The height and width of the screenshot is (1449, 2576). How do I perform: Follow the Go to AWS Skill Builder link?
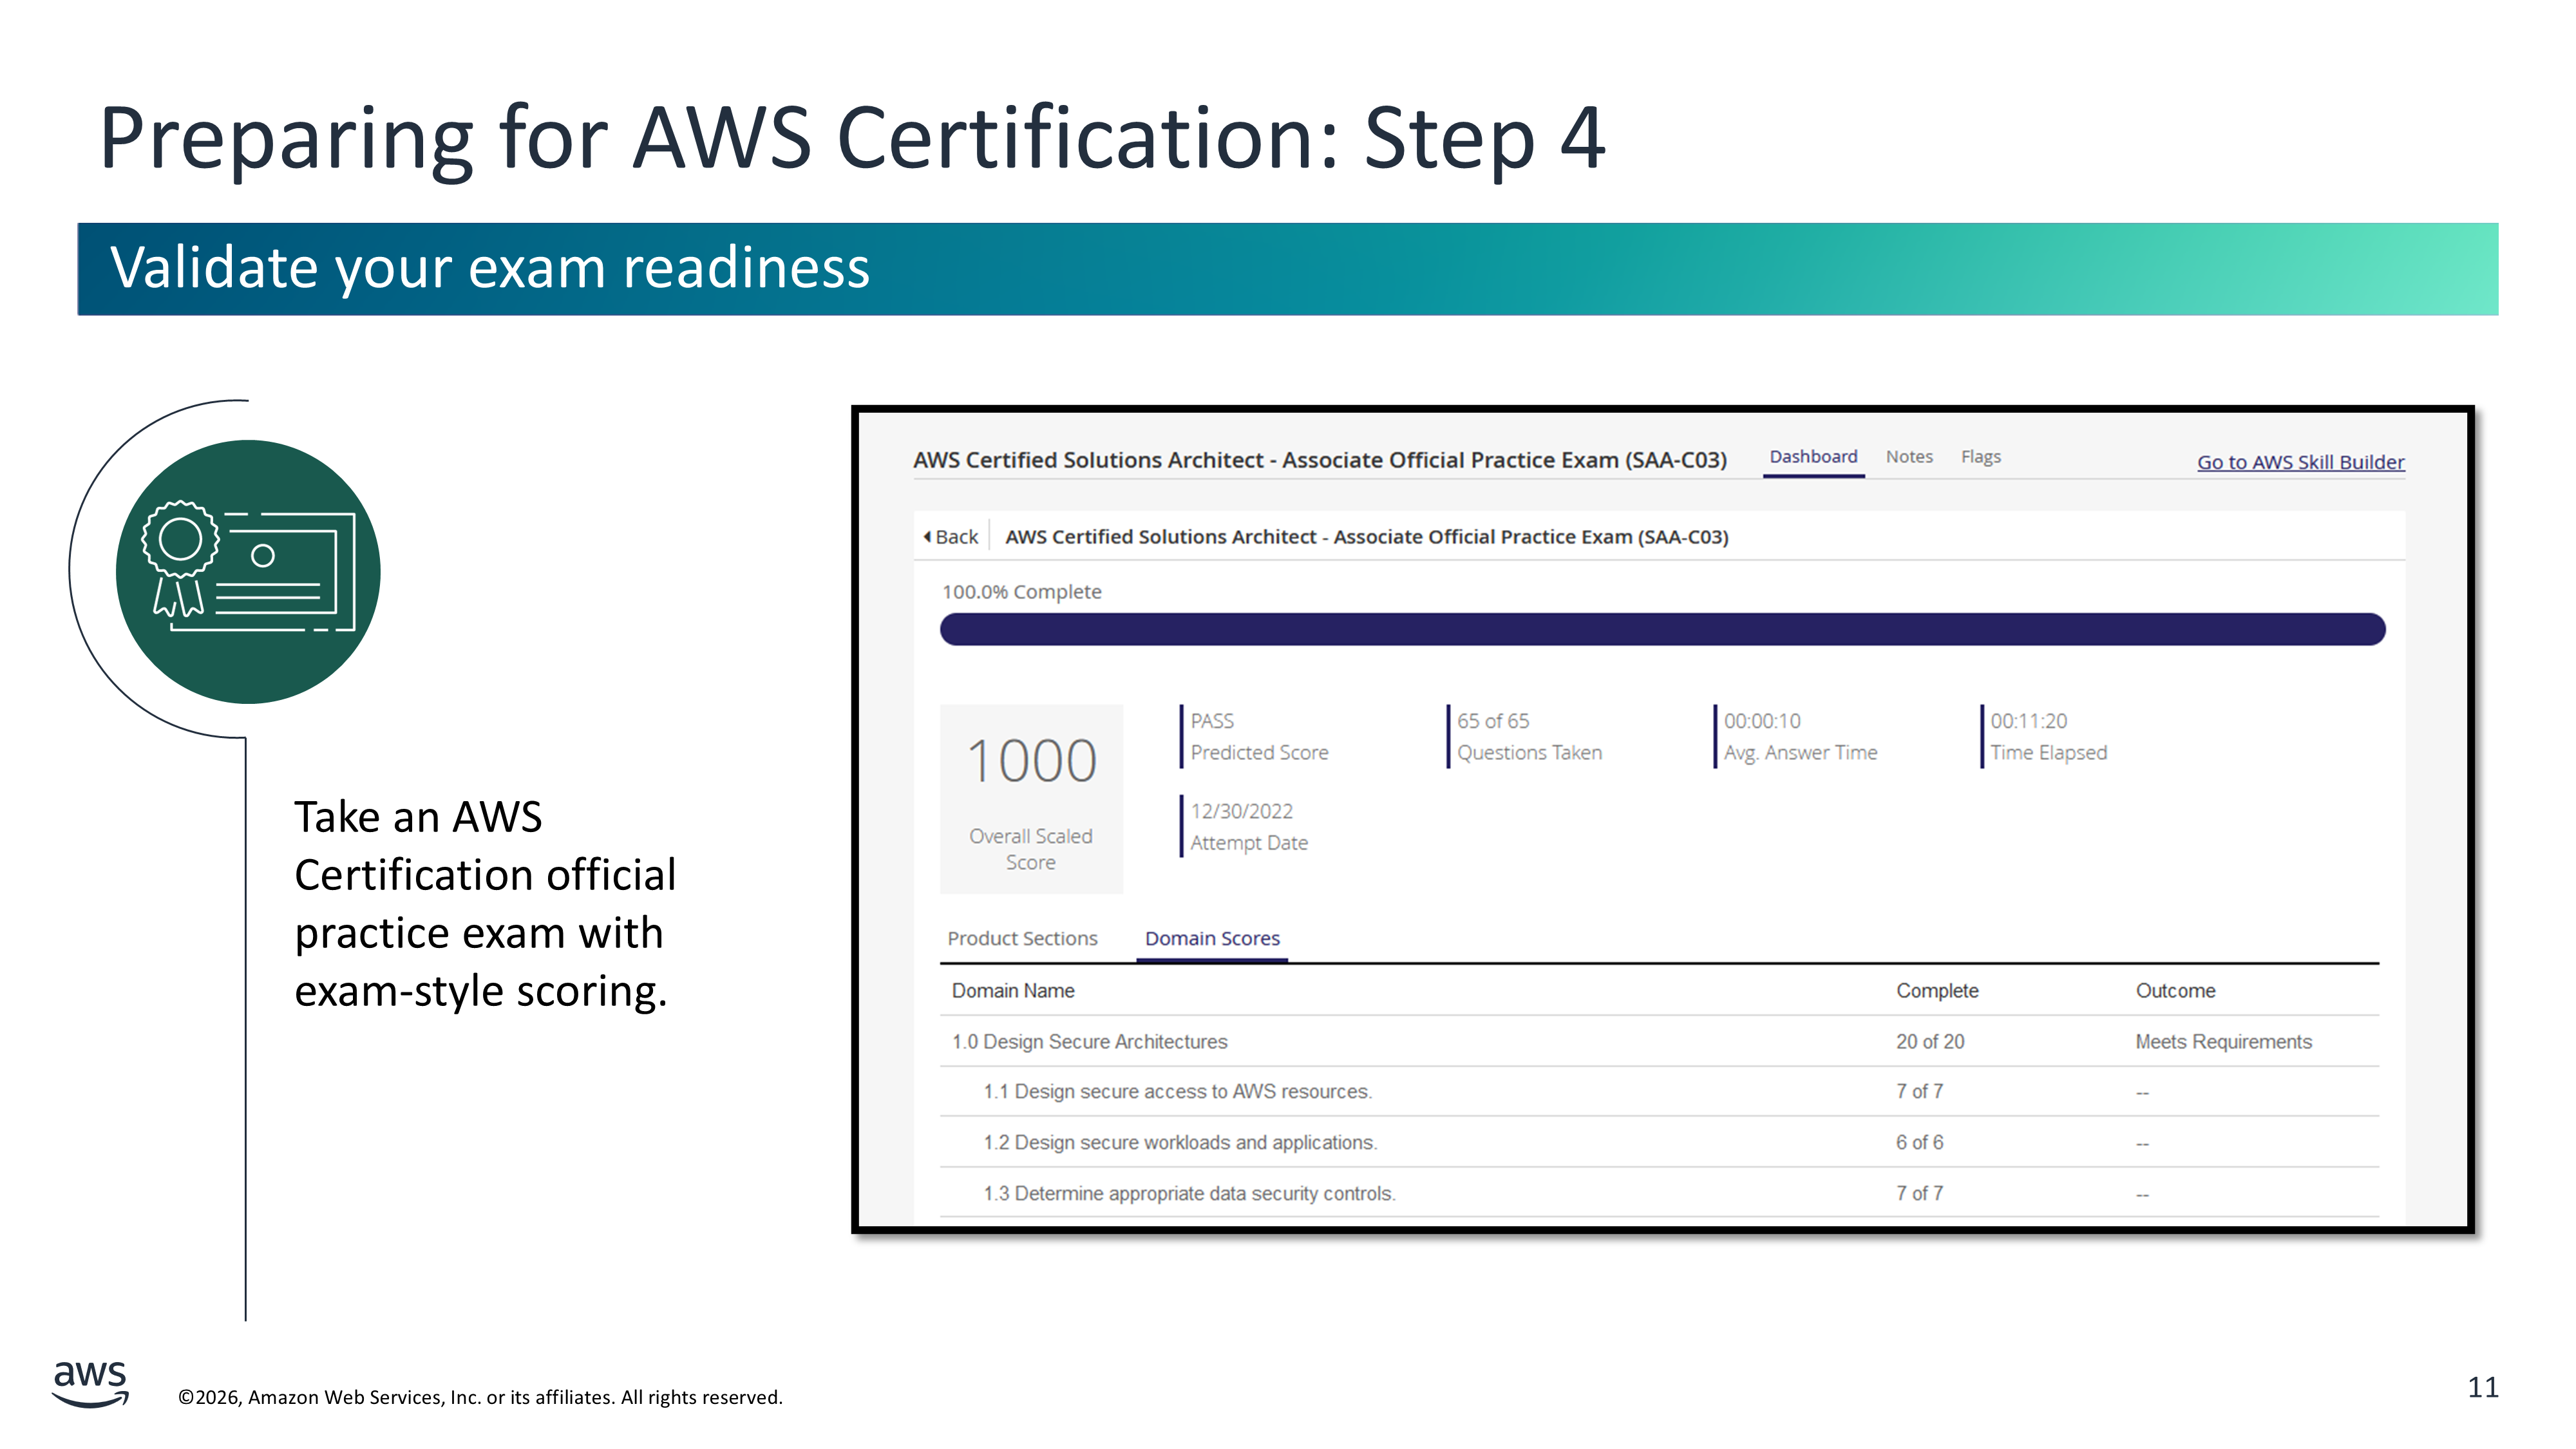2300,462
